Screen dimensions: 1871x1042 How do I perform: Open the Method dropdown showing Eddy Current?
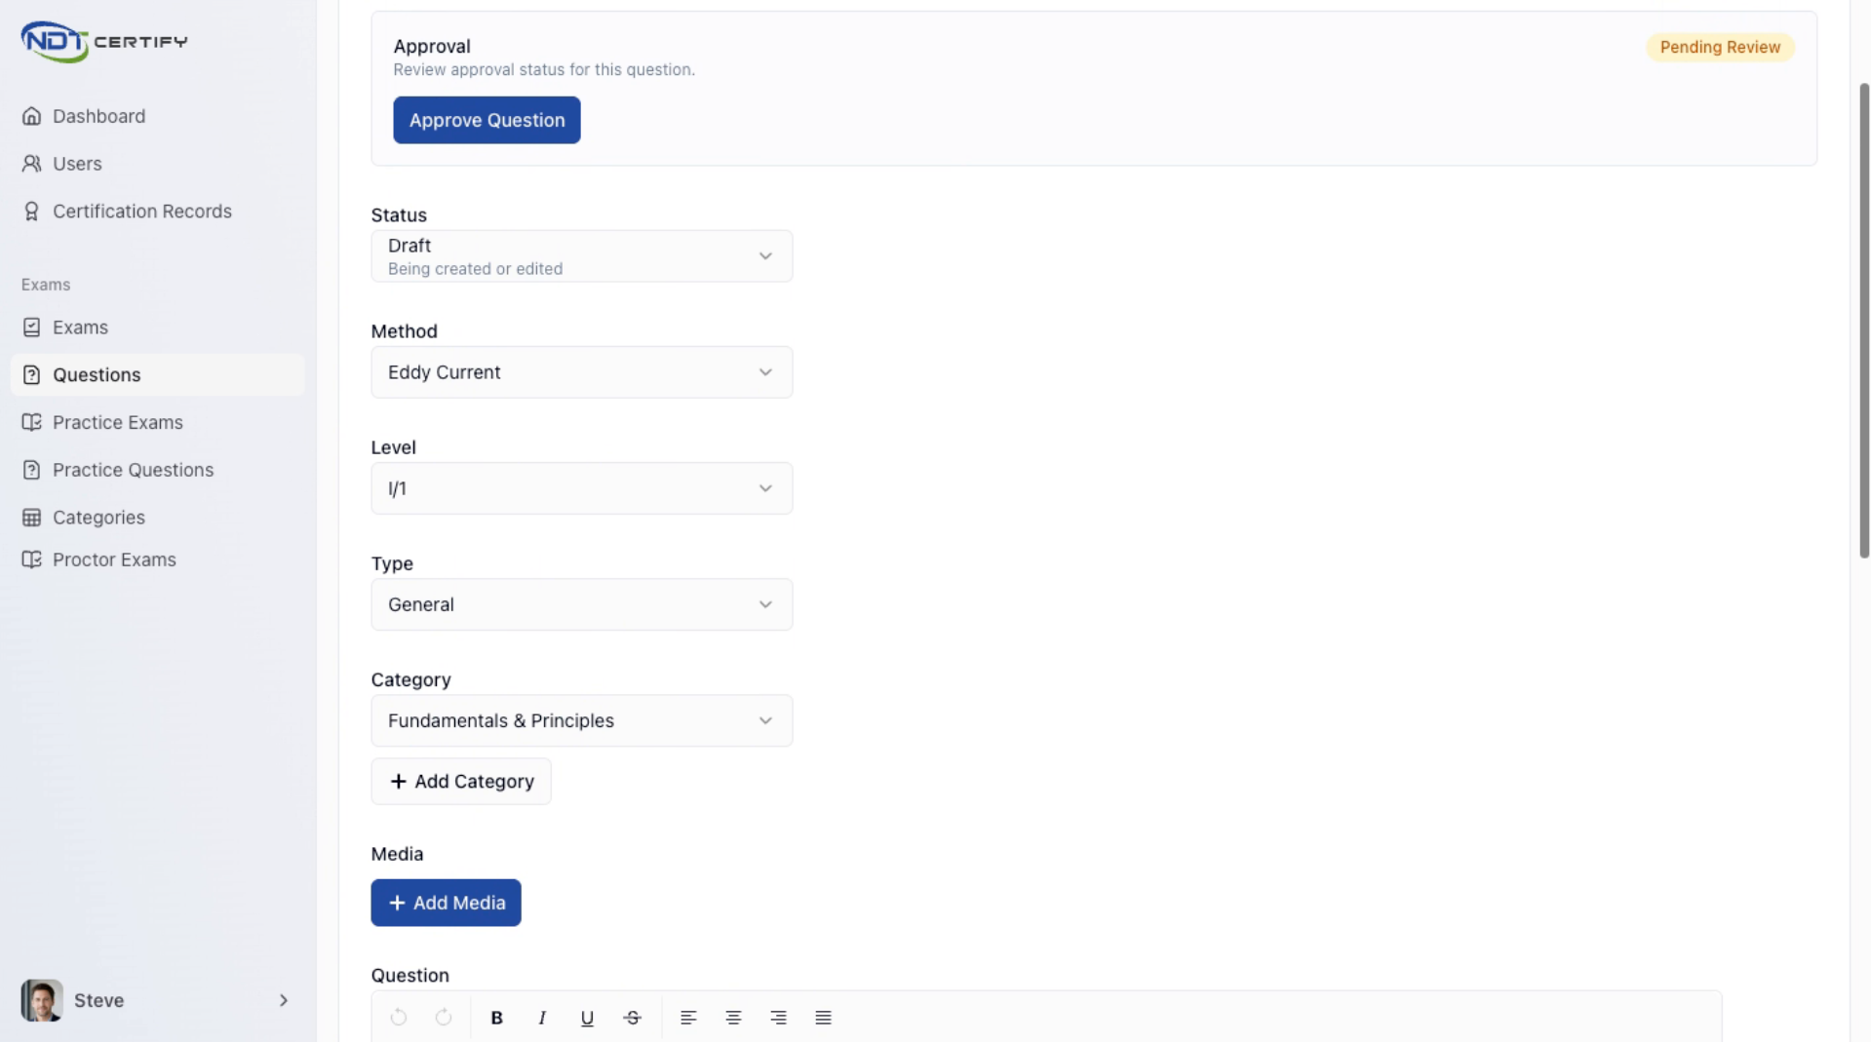pyautogui.click(x=582, y=372)
